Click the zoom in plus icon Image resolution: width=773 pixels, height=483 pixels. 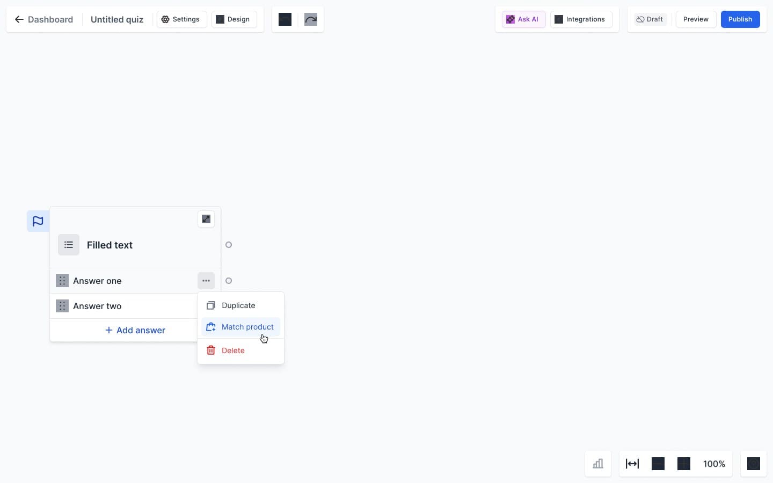point(684,464)
